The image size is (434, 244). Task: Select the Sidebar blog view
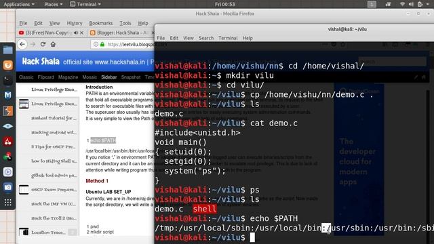coord(108,77)
